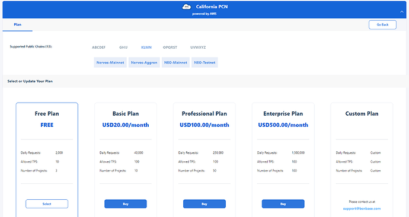Viewport: 409px width, 217px height.
Task: Click the FREE price label
Action: pyautogui.click(x=47, y=125)
